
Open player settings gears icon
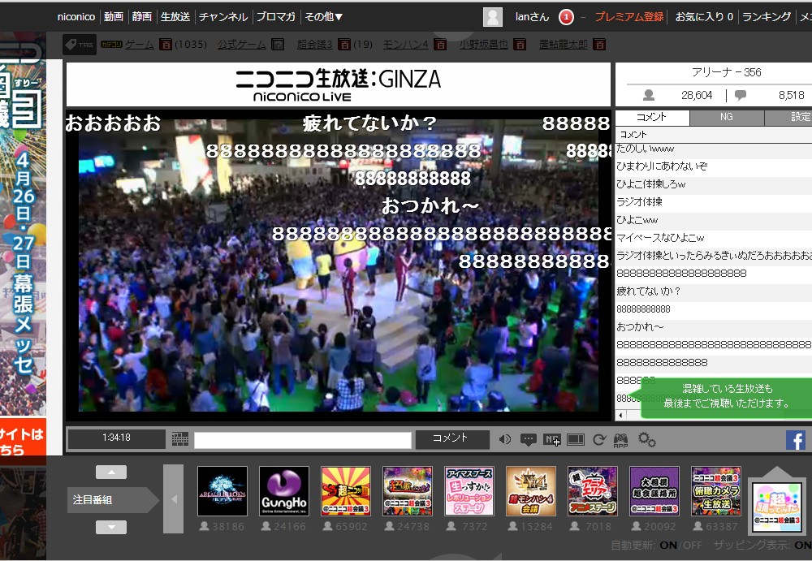[x=647, y=440]
